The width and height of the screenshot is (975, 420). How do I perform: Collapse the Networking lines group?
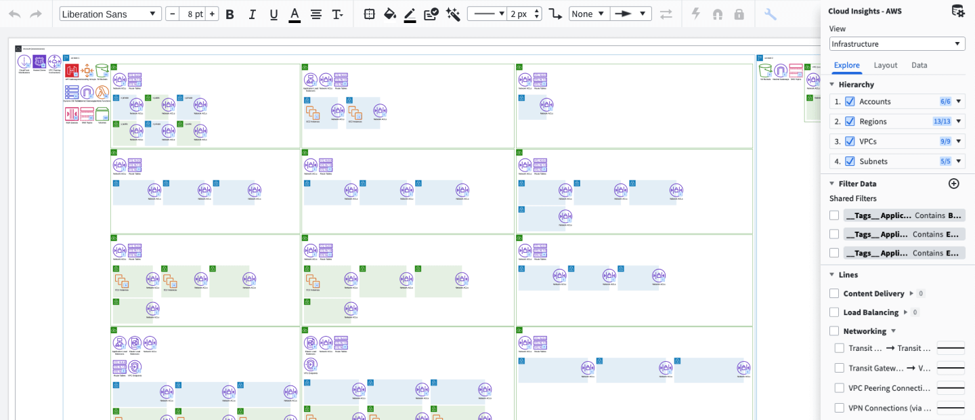tap(894, 331)
